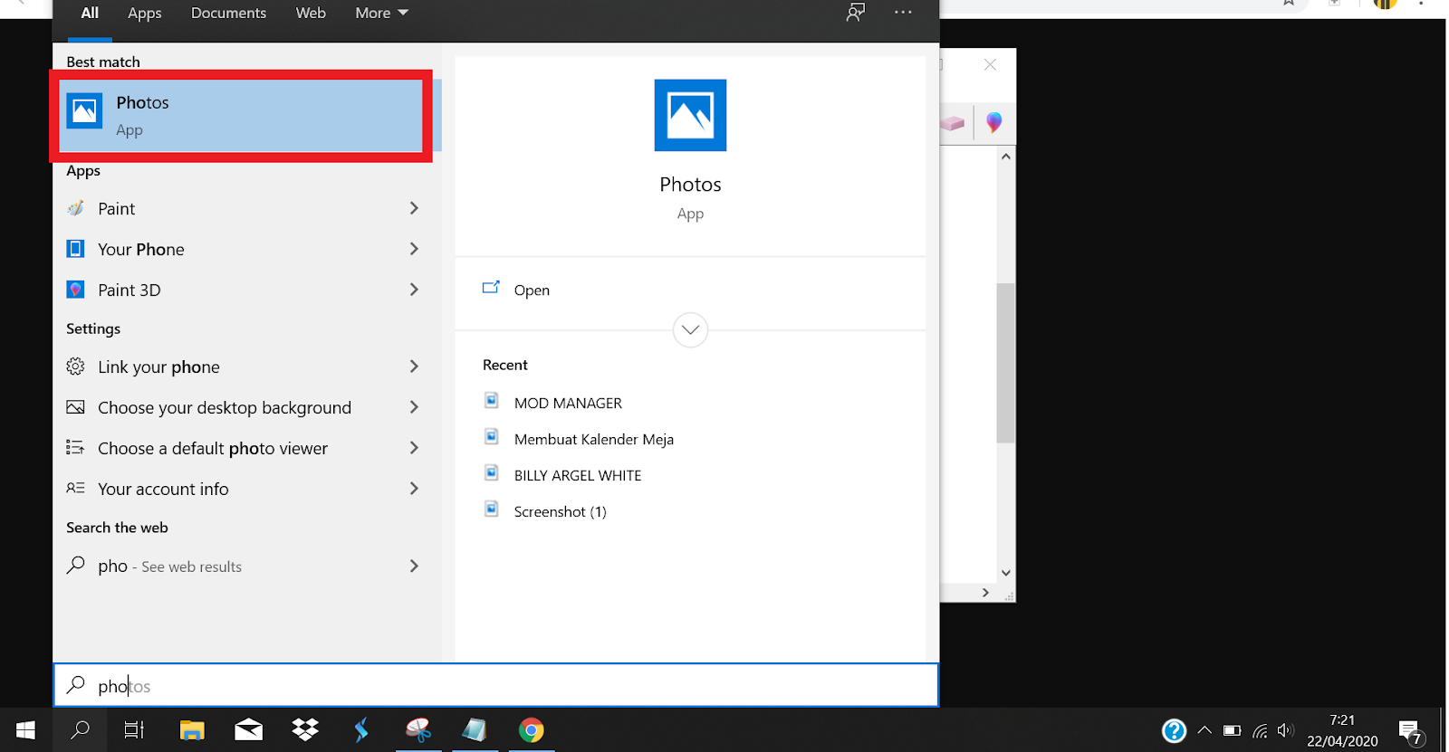Image resolution: width=1449 pixels, height=752 pixels.
Task: Click the taskbar search magnifier icon
Action: (81, 729)
